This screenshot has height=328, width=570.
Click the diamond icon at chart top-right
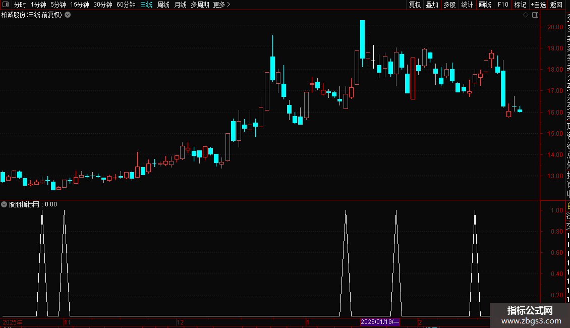pyautogui.click(x=526, y=15)
